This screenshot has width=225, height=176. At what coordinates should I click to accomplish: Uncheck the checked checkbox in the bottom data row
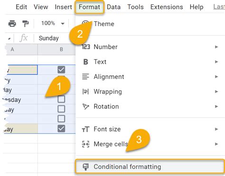point(61,129)
